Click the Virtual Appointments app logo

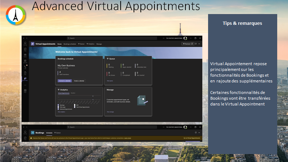tap(32, 44)
